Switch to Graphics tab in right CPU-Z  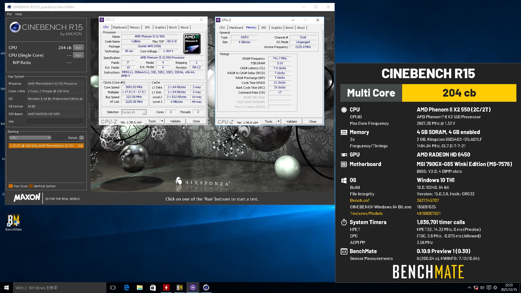[x=277, y=28]
